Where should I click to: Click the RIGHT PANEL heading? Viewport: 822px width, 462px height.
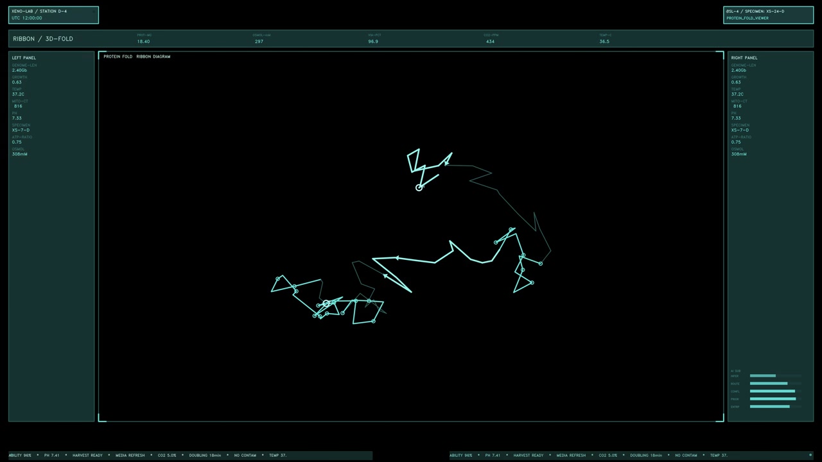coord(744,58)
